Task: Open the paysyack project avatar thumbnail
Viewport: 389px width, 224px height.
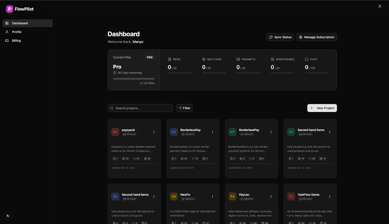Action: tap(115, 132)
